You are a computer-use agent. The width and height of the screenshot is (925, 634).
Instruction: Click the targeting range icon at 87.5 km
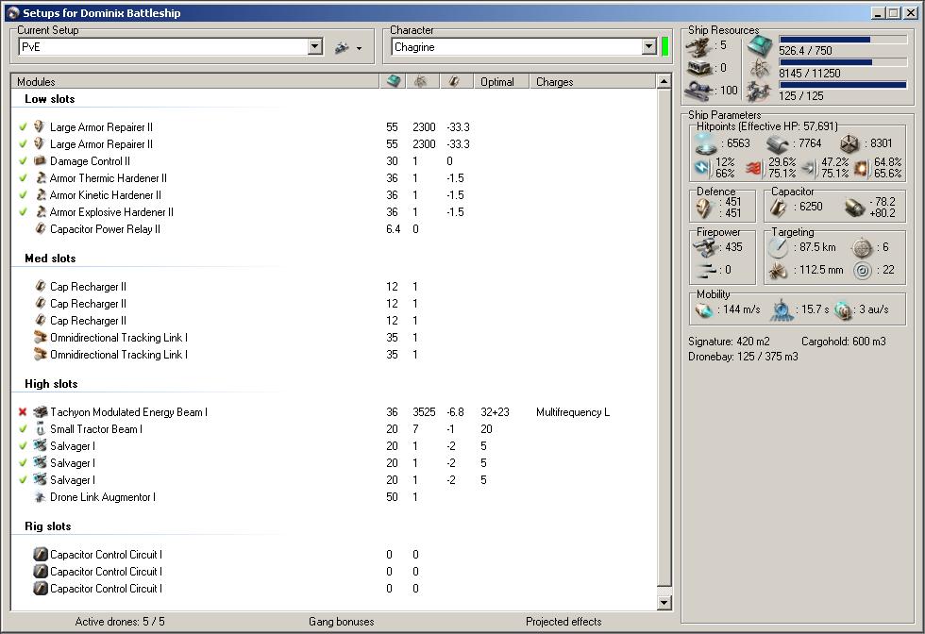tap(779, 248)
